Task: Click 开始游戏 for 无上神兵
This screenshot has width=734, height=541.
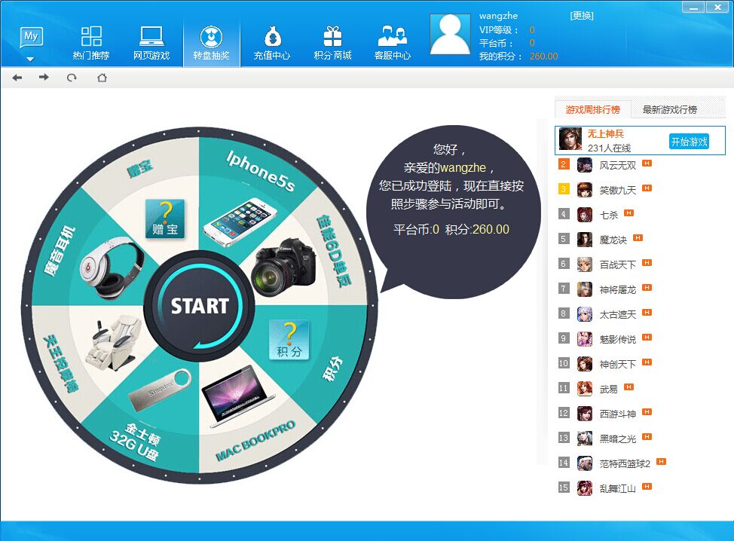Action: click(x=689, y=142)
